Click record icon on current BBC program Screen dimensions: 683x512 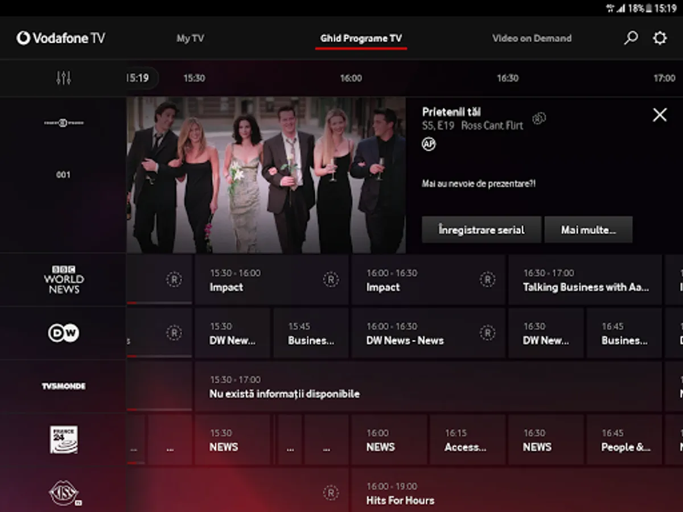(x=174, y=279)
